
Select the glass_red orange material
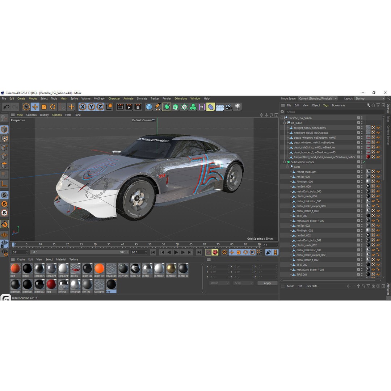pyautogui.click(x=99, y=270)
